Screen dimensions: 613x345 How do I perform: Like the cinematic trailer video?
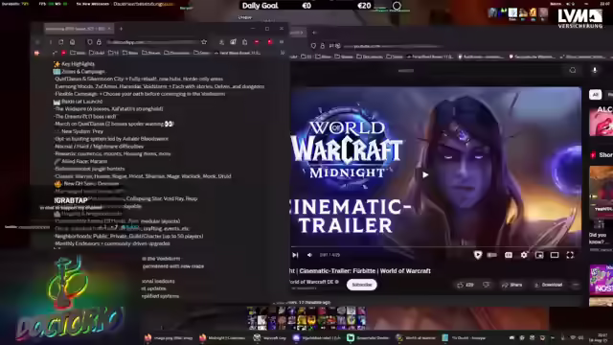[465, 285]
